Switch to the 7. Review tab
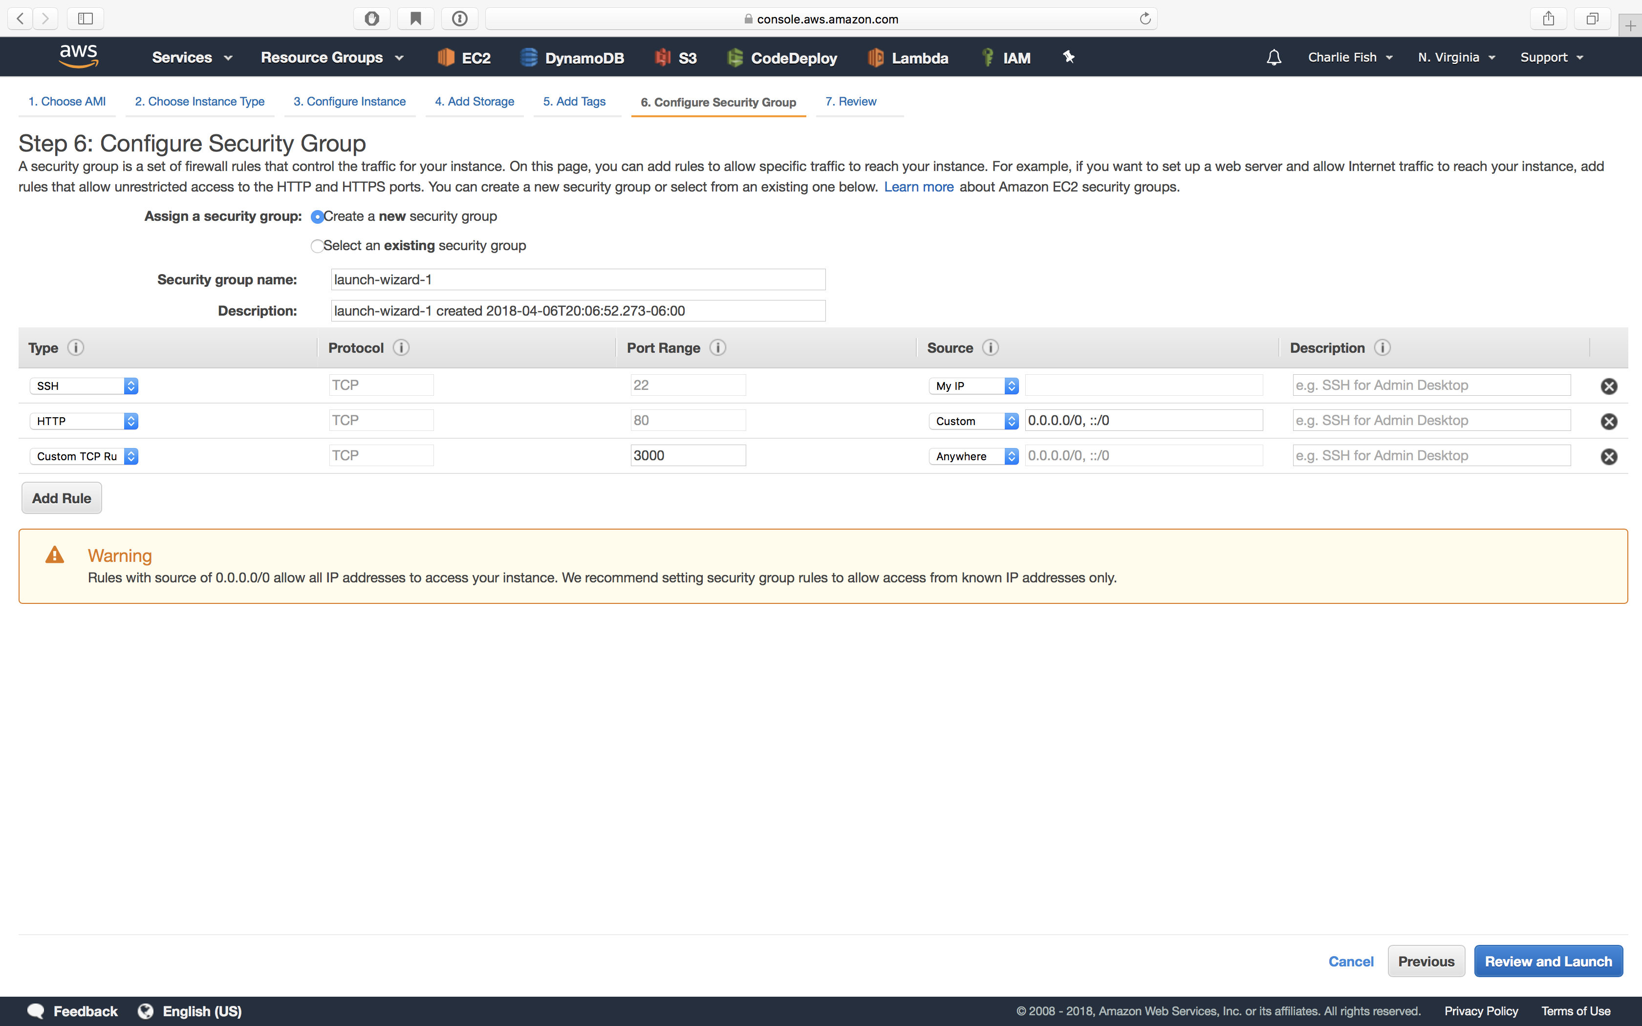The image size is (1642, 1026). (x=850, y=101)
